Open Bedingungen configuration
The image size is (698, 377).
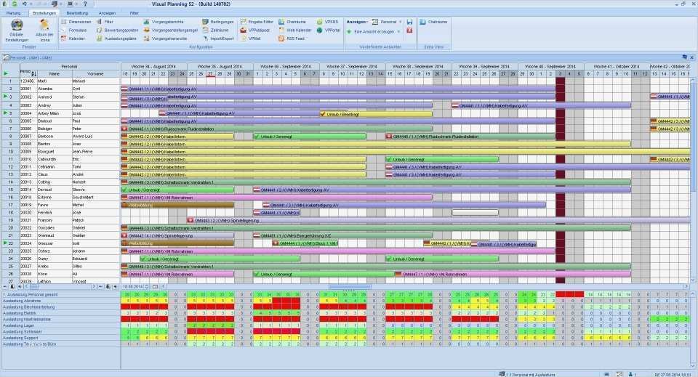(x=217, y=22)
